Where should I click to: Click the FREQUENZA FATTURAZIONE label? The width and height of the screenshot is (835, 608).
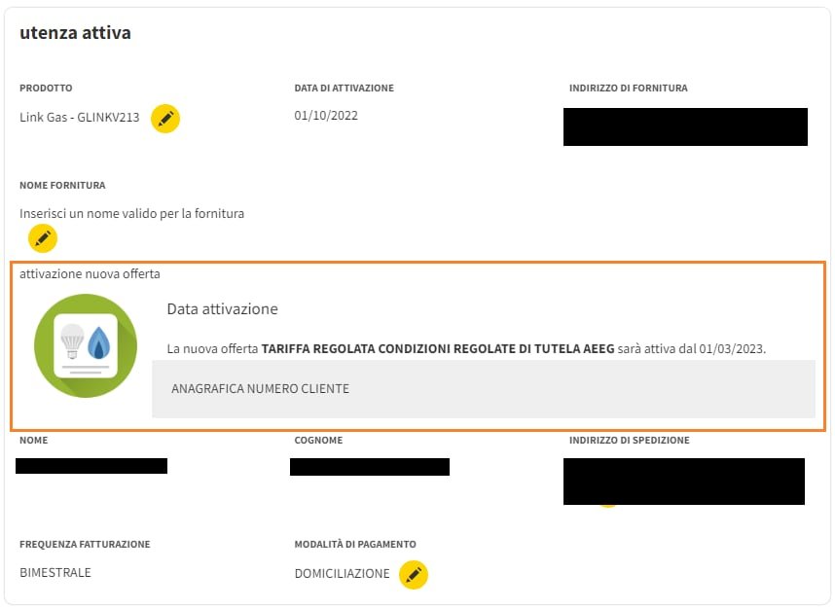pyautogui.click(x=85, y=545)
